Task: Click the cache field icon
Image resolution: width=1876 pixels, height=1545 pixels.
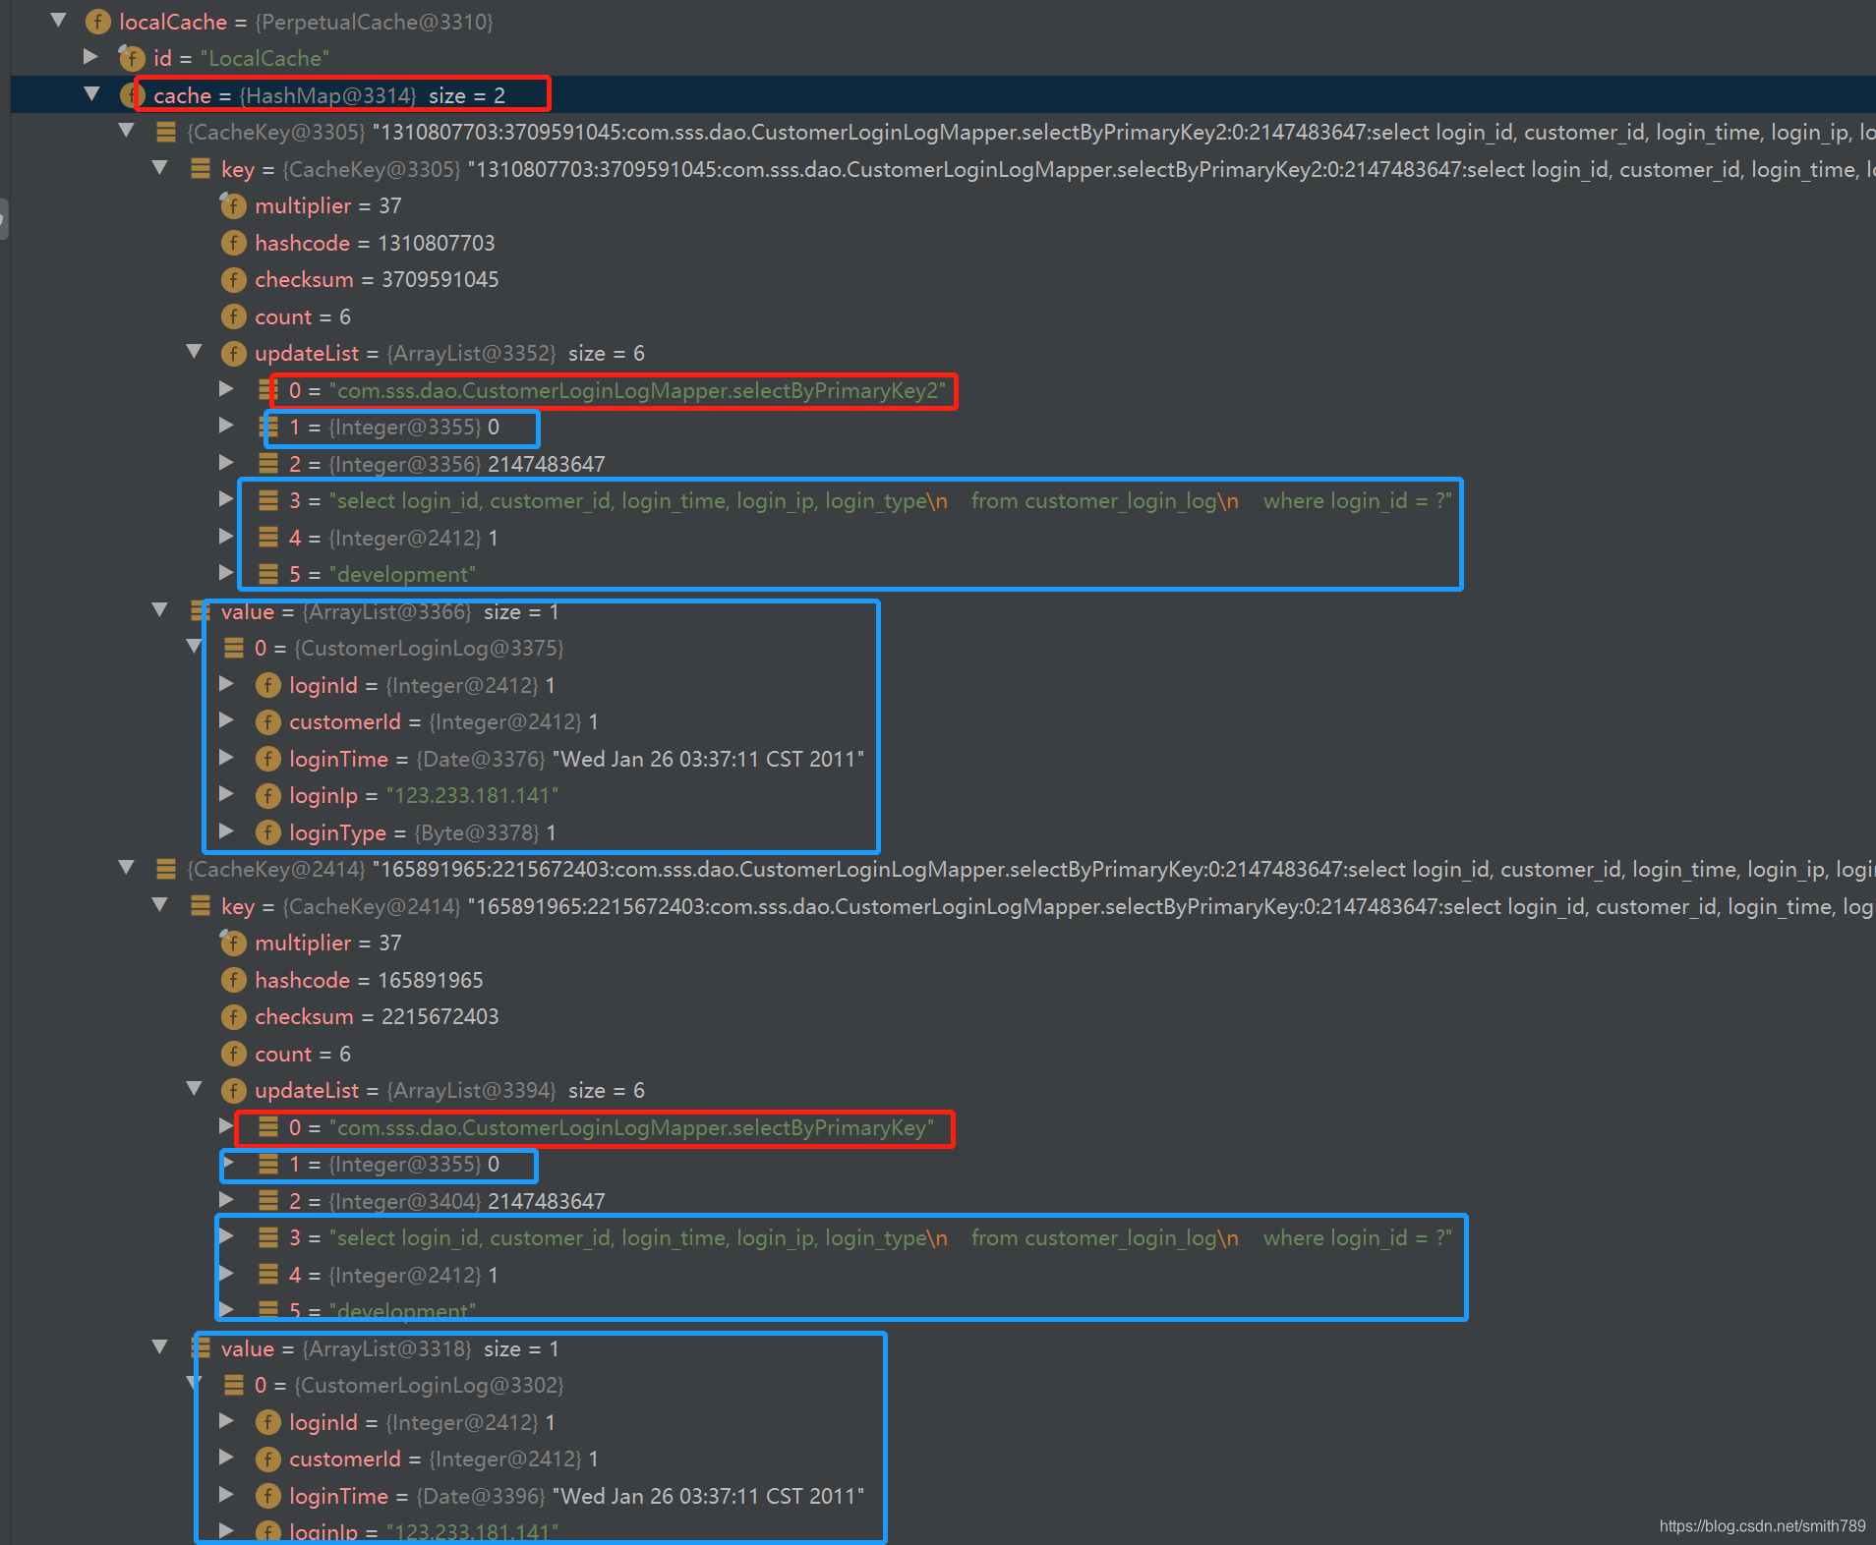Action: pos(133,95)
